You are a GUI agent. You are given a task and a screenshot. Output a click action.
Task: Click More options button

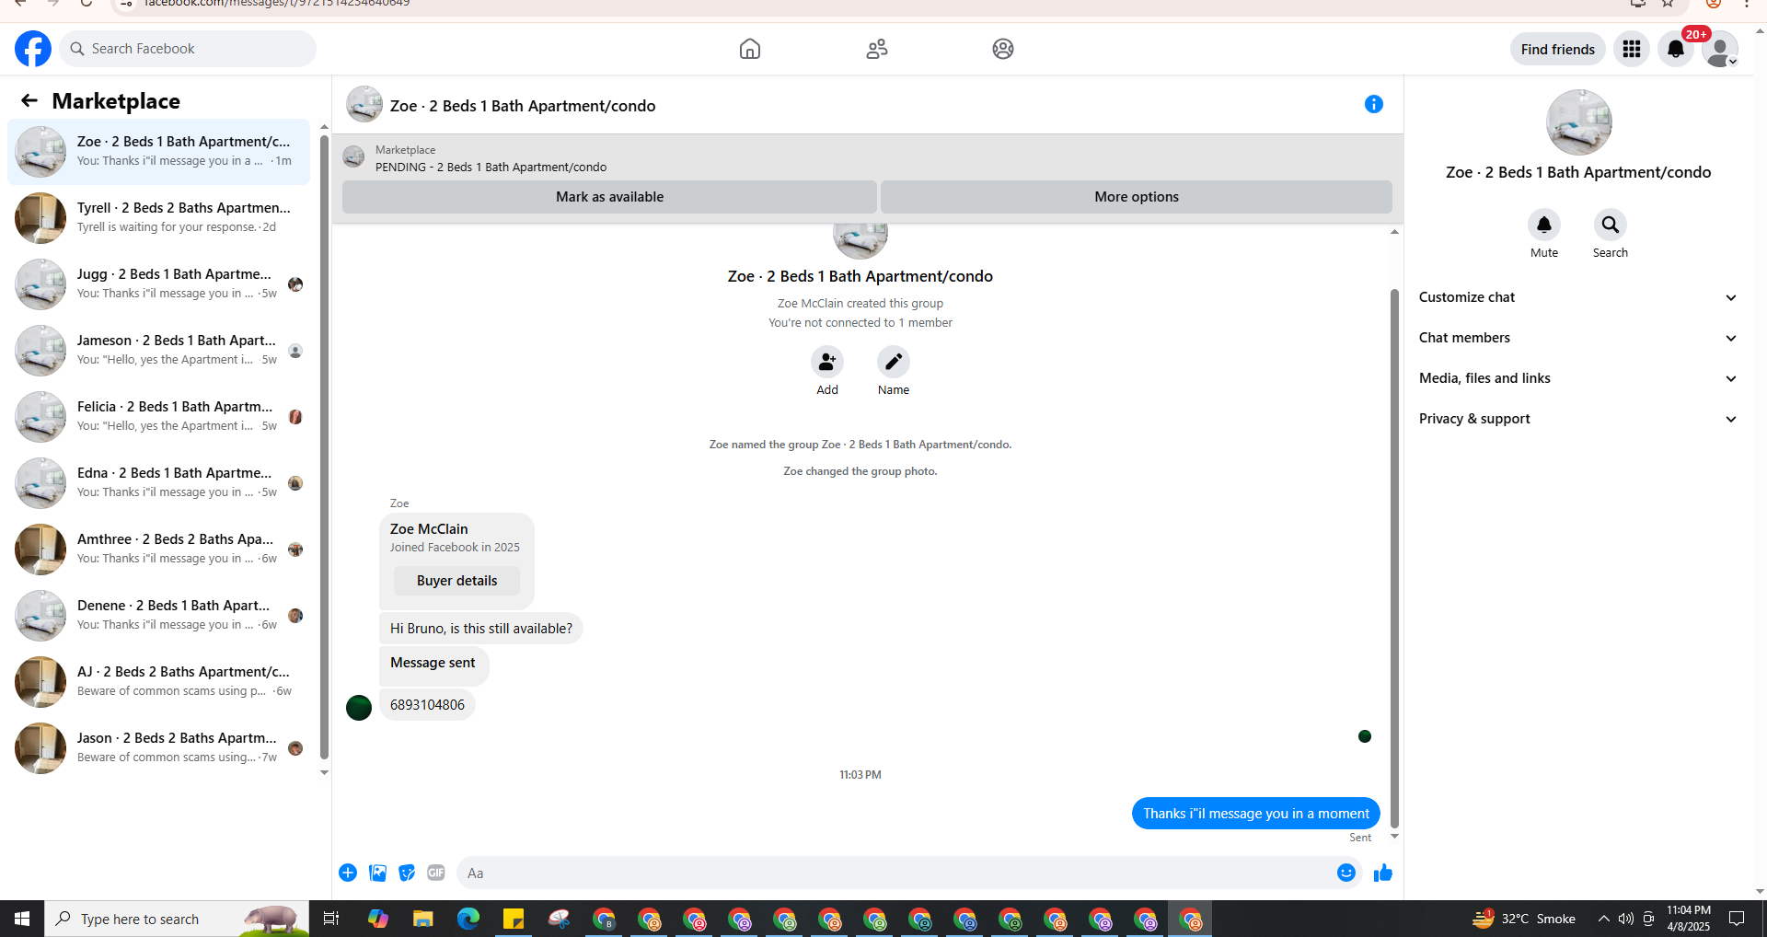pos(1137,197)
